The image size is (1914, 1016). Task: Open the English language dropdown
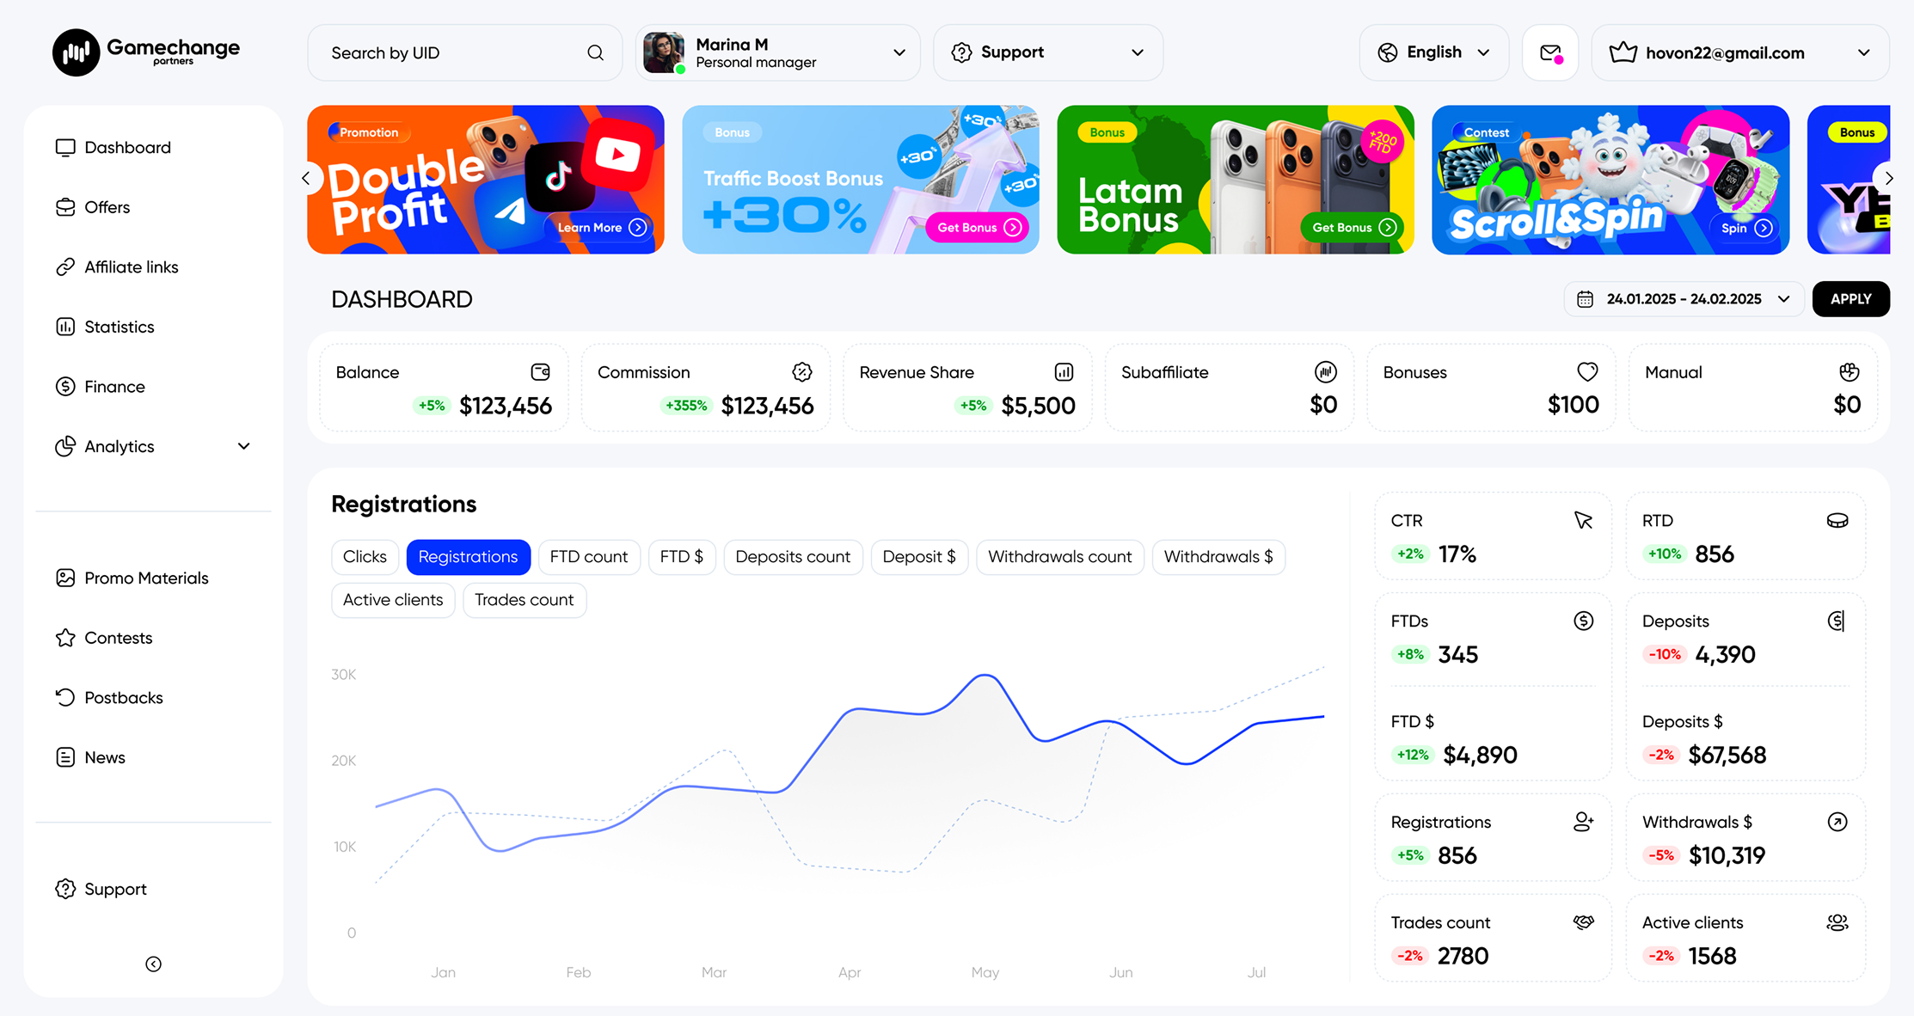pos(1433,52)
